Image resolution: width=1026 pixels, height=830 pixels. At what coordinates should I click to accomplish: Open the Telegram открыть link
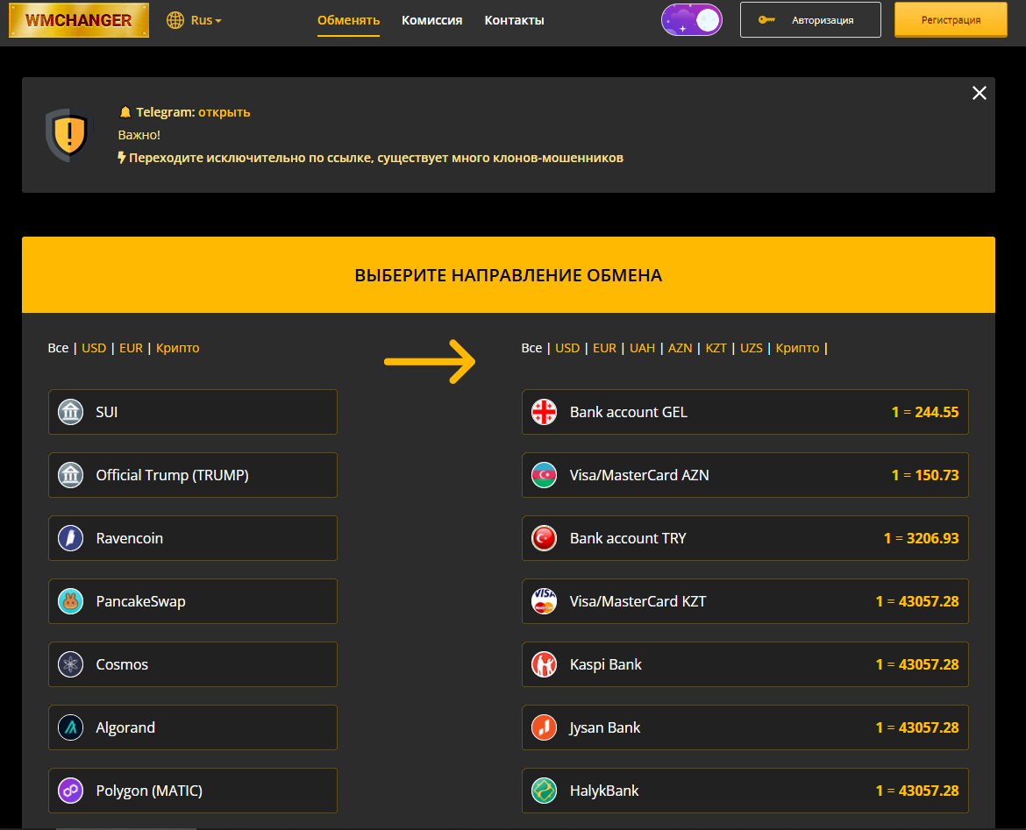click(224, 112)
